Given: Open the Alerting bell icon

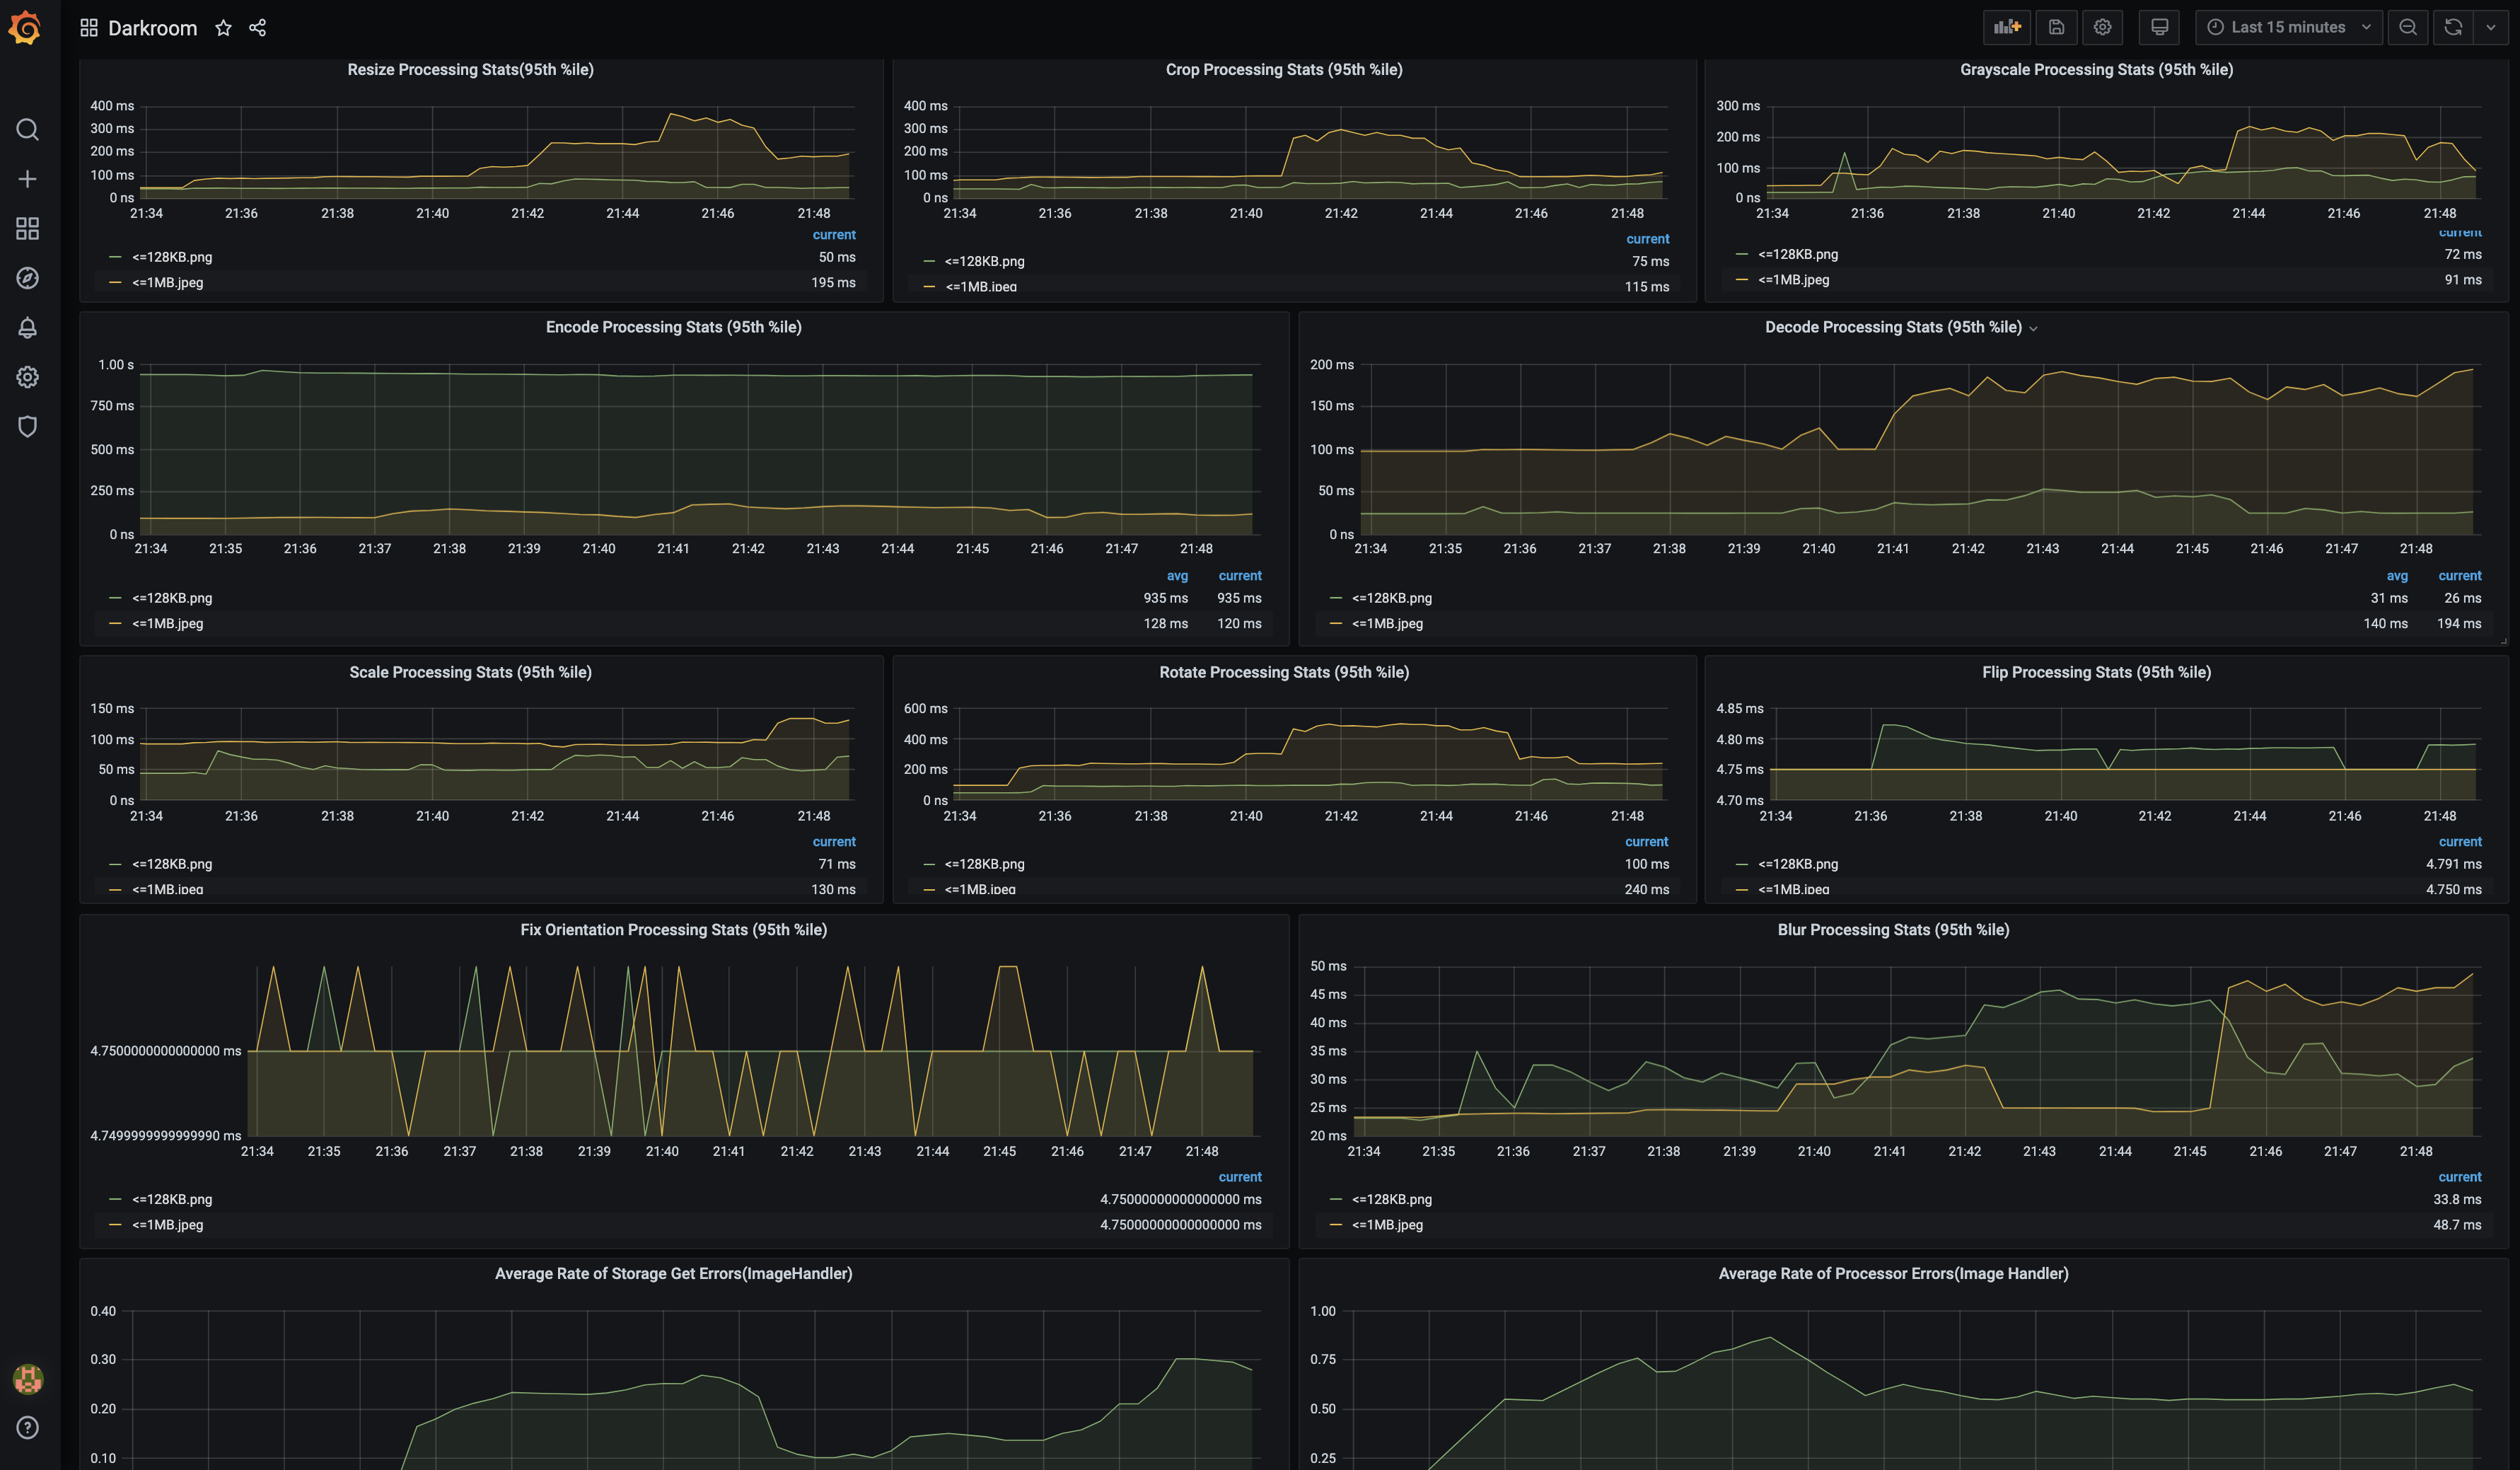Looking at the screenshot, I should [27, 328].
